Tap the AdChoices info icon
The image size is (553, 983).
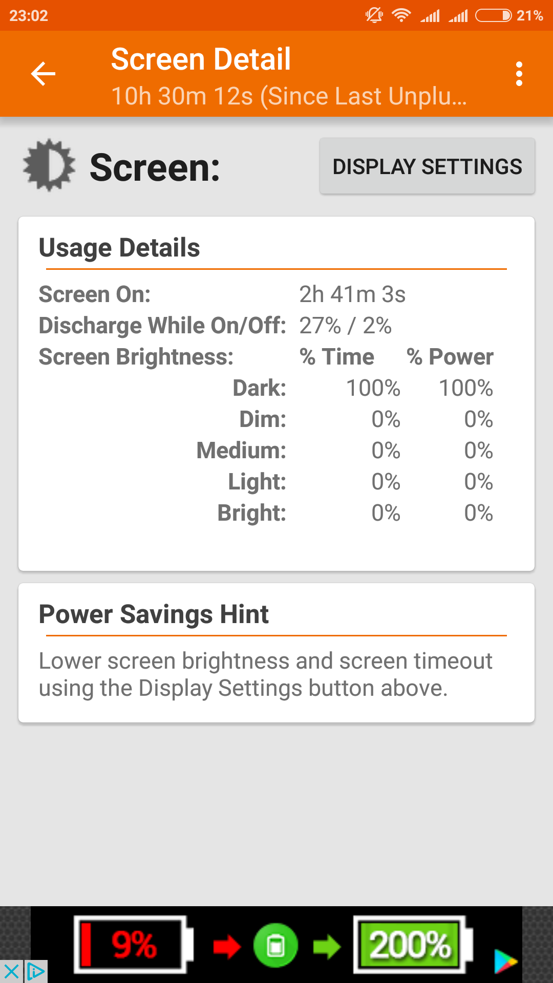point(36,971)
